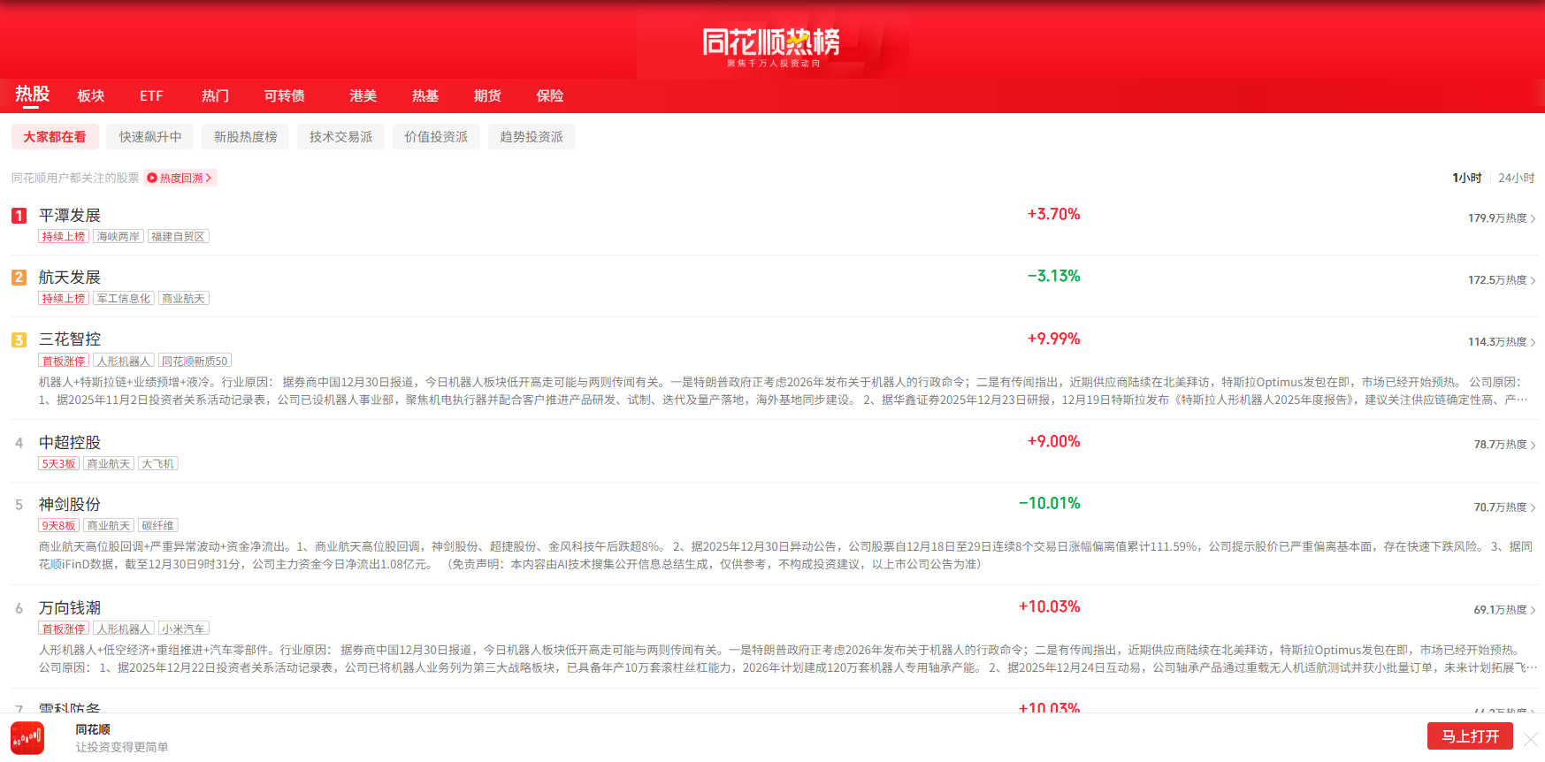Open 热度回溯 heat replay link
This screenshot has height=762, width=1545.
pos(180,178)
